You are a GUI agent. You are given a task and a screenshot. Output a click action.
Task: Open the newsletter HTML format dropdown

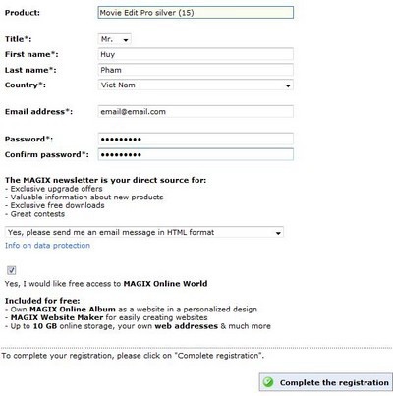click(x=144, y=233)
